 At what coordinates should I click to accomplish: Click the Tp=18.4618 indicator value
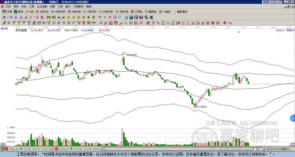(37, 30)
